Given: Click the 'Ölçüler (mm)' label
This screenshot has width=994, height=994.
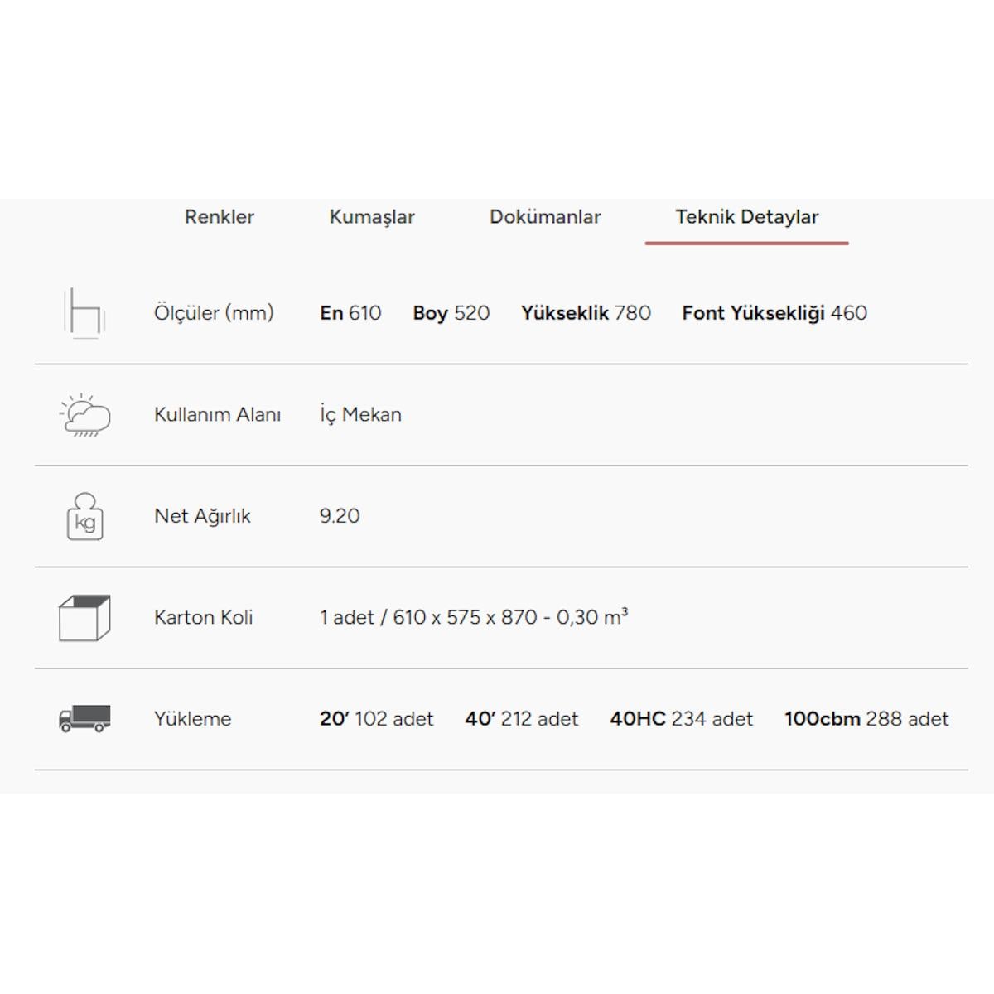Looking at the screenshot, I should click(214, 313).
